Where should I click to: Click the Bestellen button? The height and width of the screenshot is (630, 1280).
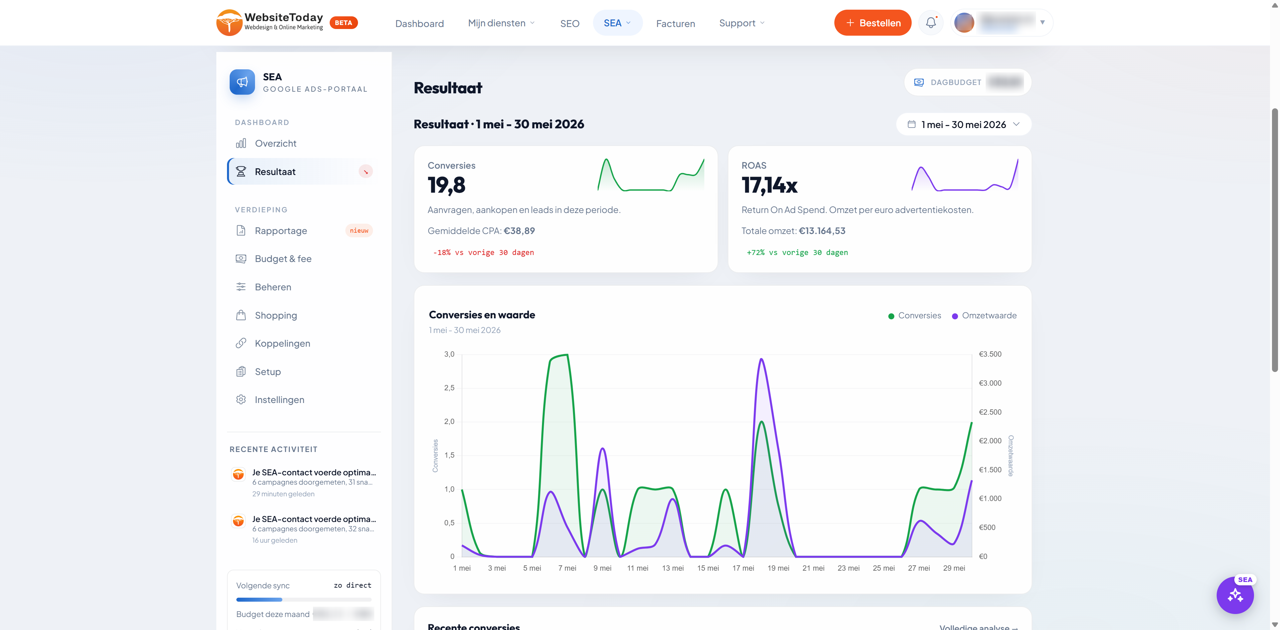(x=873, y=23)
